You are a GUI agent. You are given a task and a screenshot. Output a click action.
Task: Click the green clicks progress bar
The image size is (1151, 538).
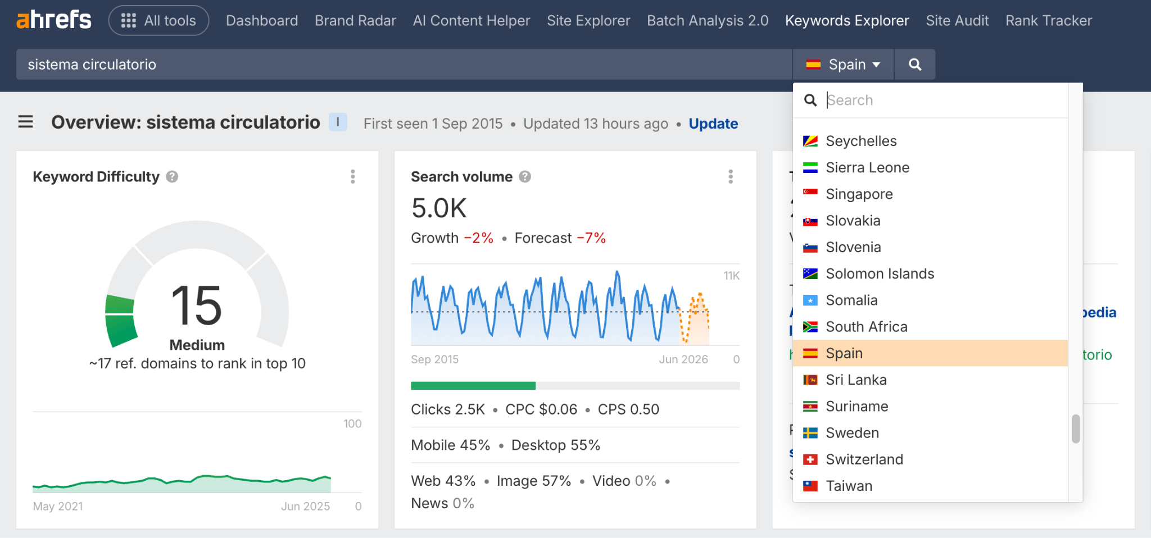point(473,386)
